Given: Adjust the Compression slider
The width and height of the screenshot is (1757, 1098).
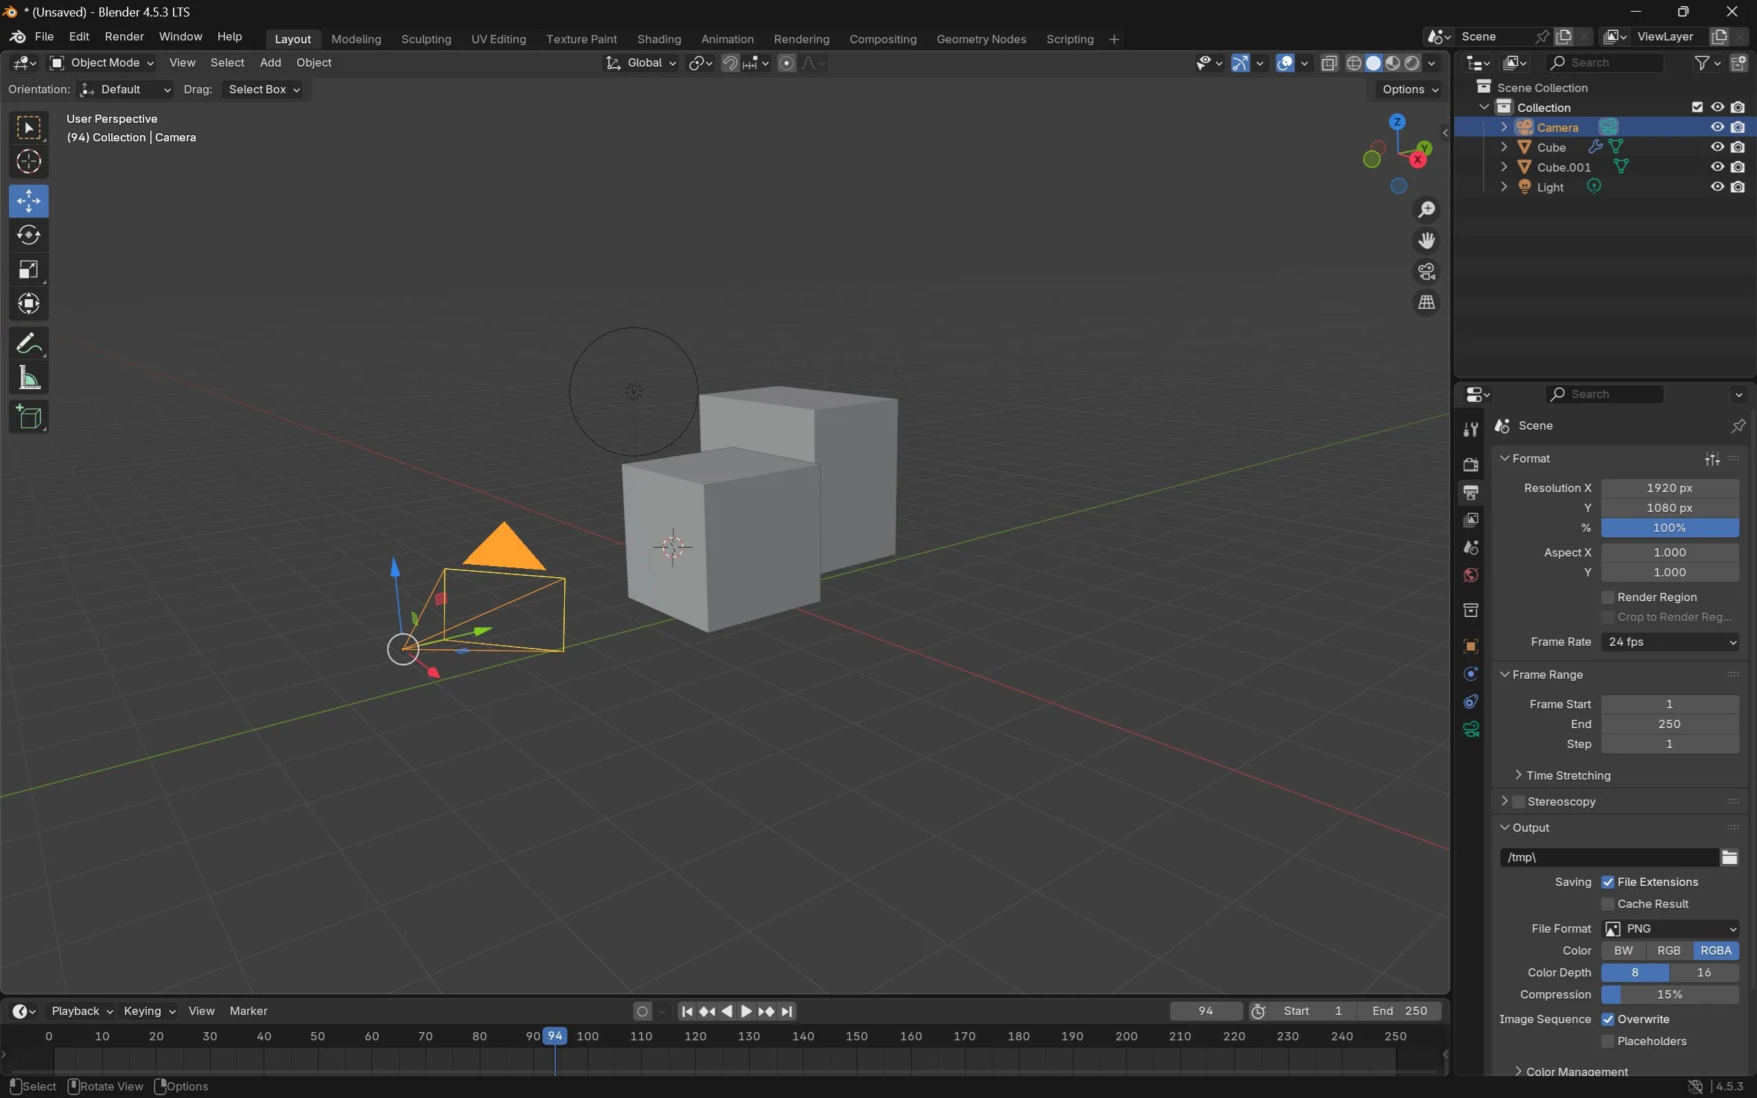Looking at the screenshot, I should [x=1669, y=994].
